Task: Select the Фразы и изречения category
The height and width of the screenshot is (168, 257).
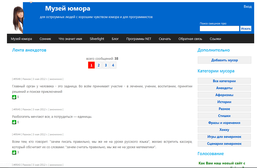Action: pos(224,123)
